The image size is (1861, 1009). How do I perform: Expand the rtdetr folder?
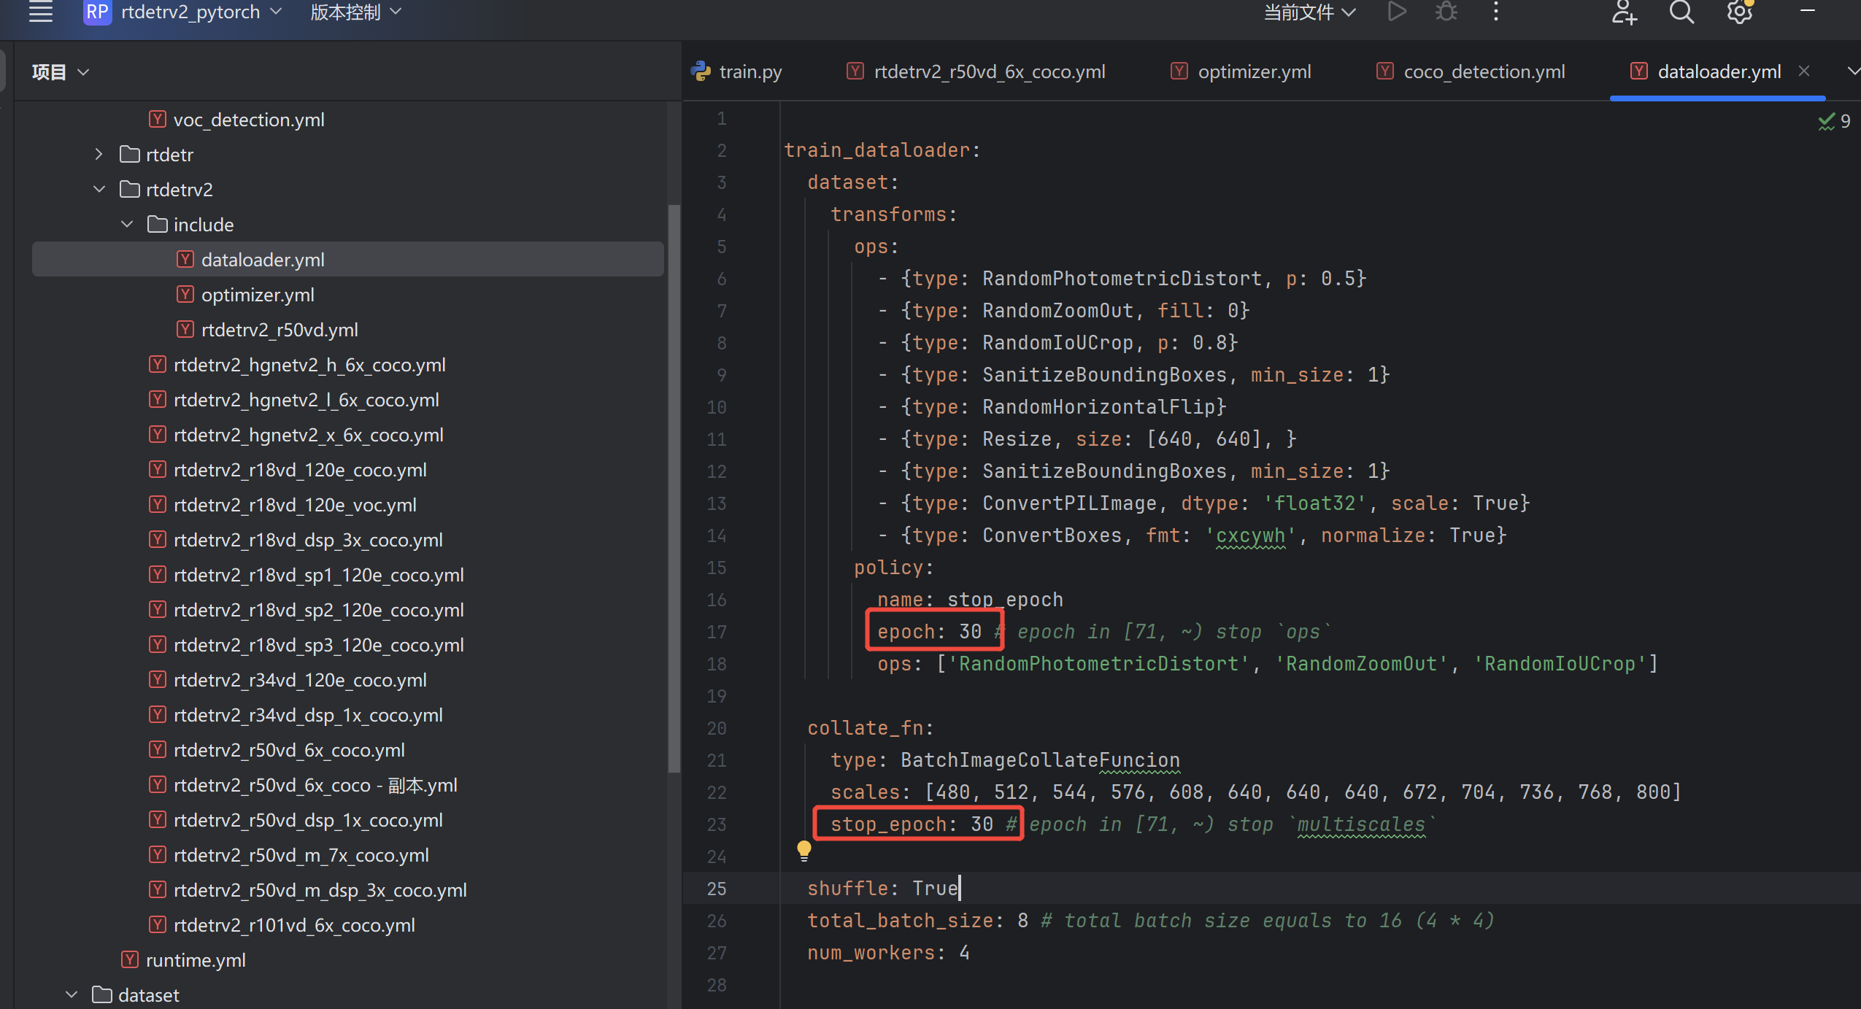coord(99,154)
